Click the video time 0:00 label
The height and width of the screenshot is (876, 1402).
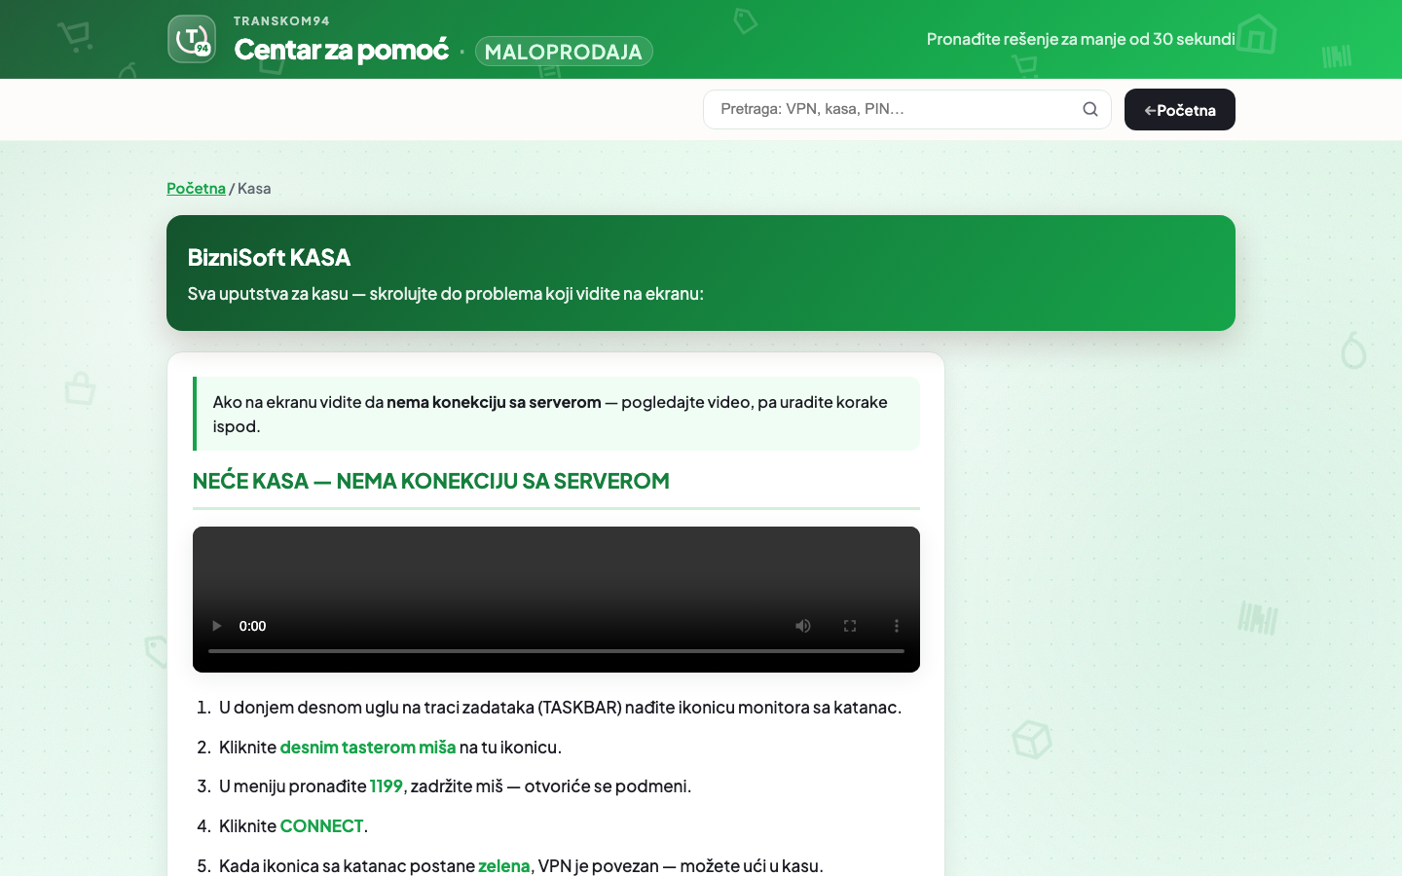252,626
